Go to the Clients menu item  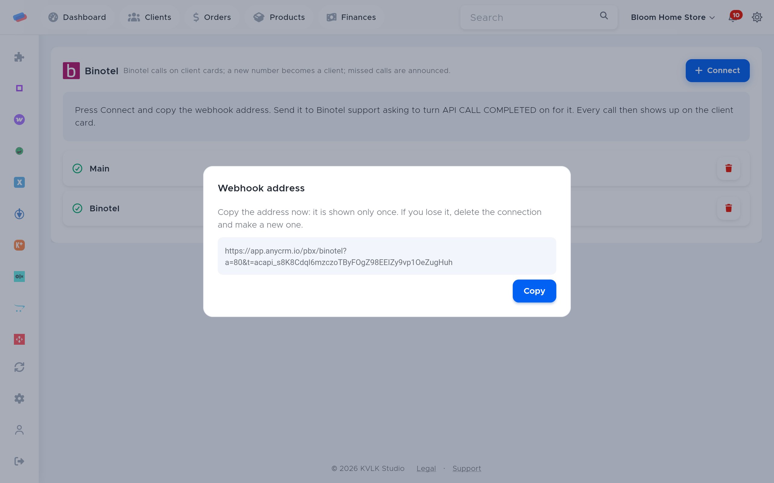[x=149, y=17]
